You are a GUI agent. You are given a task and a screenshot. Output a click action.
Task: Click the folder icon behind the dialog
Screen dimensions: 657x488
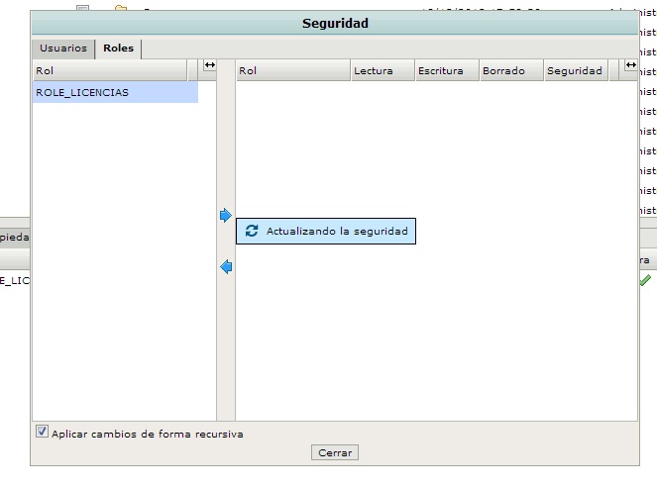pyautogui.click(x=121, y=10)
